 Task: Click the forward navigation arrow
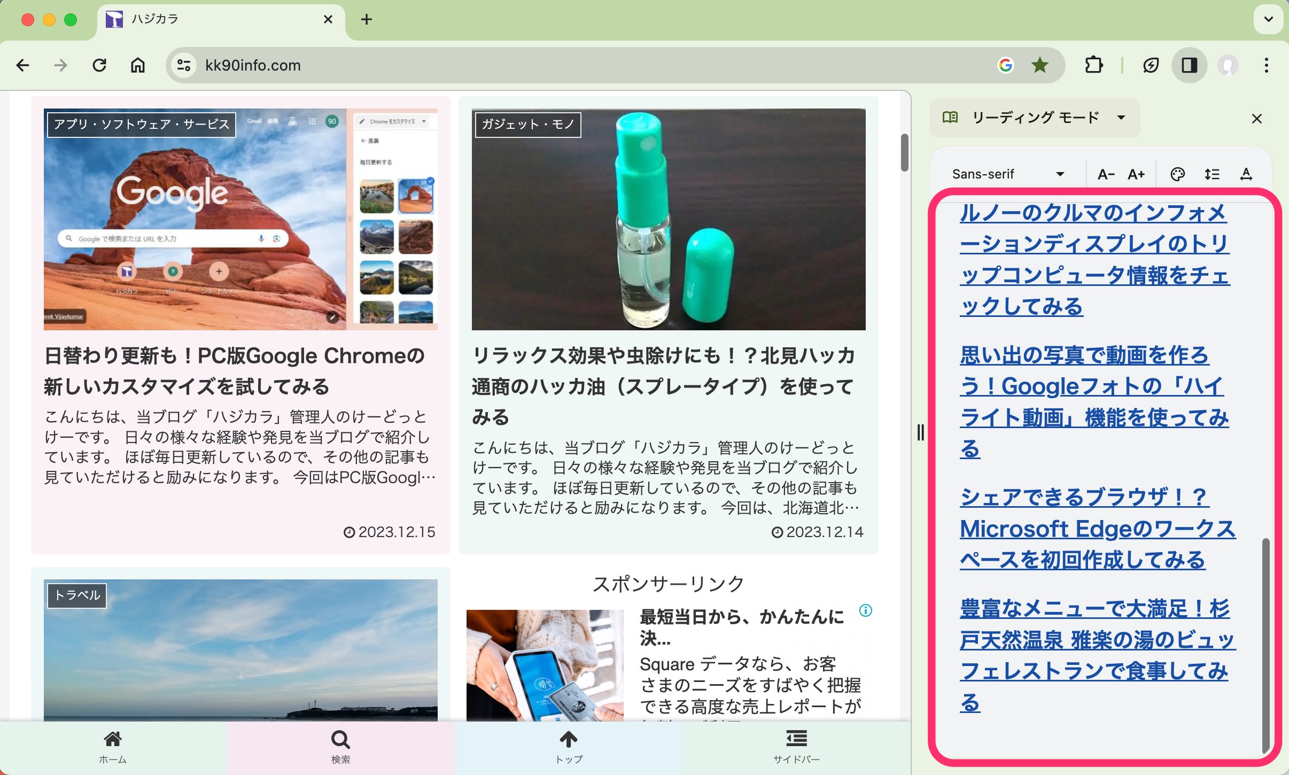point(61,65)
